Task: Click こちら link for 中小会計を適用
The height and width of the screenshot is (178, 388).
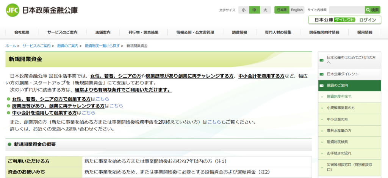Action: click(x=88, y=113)
